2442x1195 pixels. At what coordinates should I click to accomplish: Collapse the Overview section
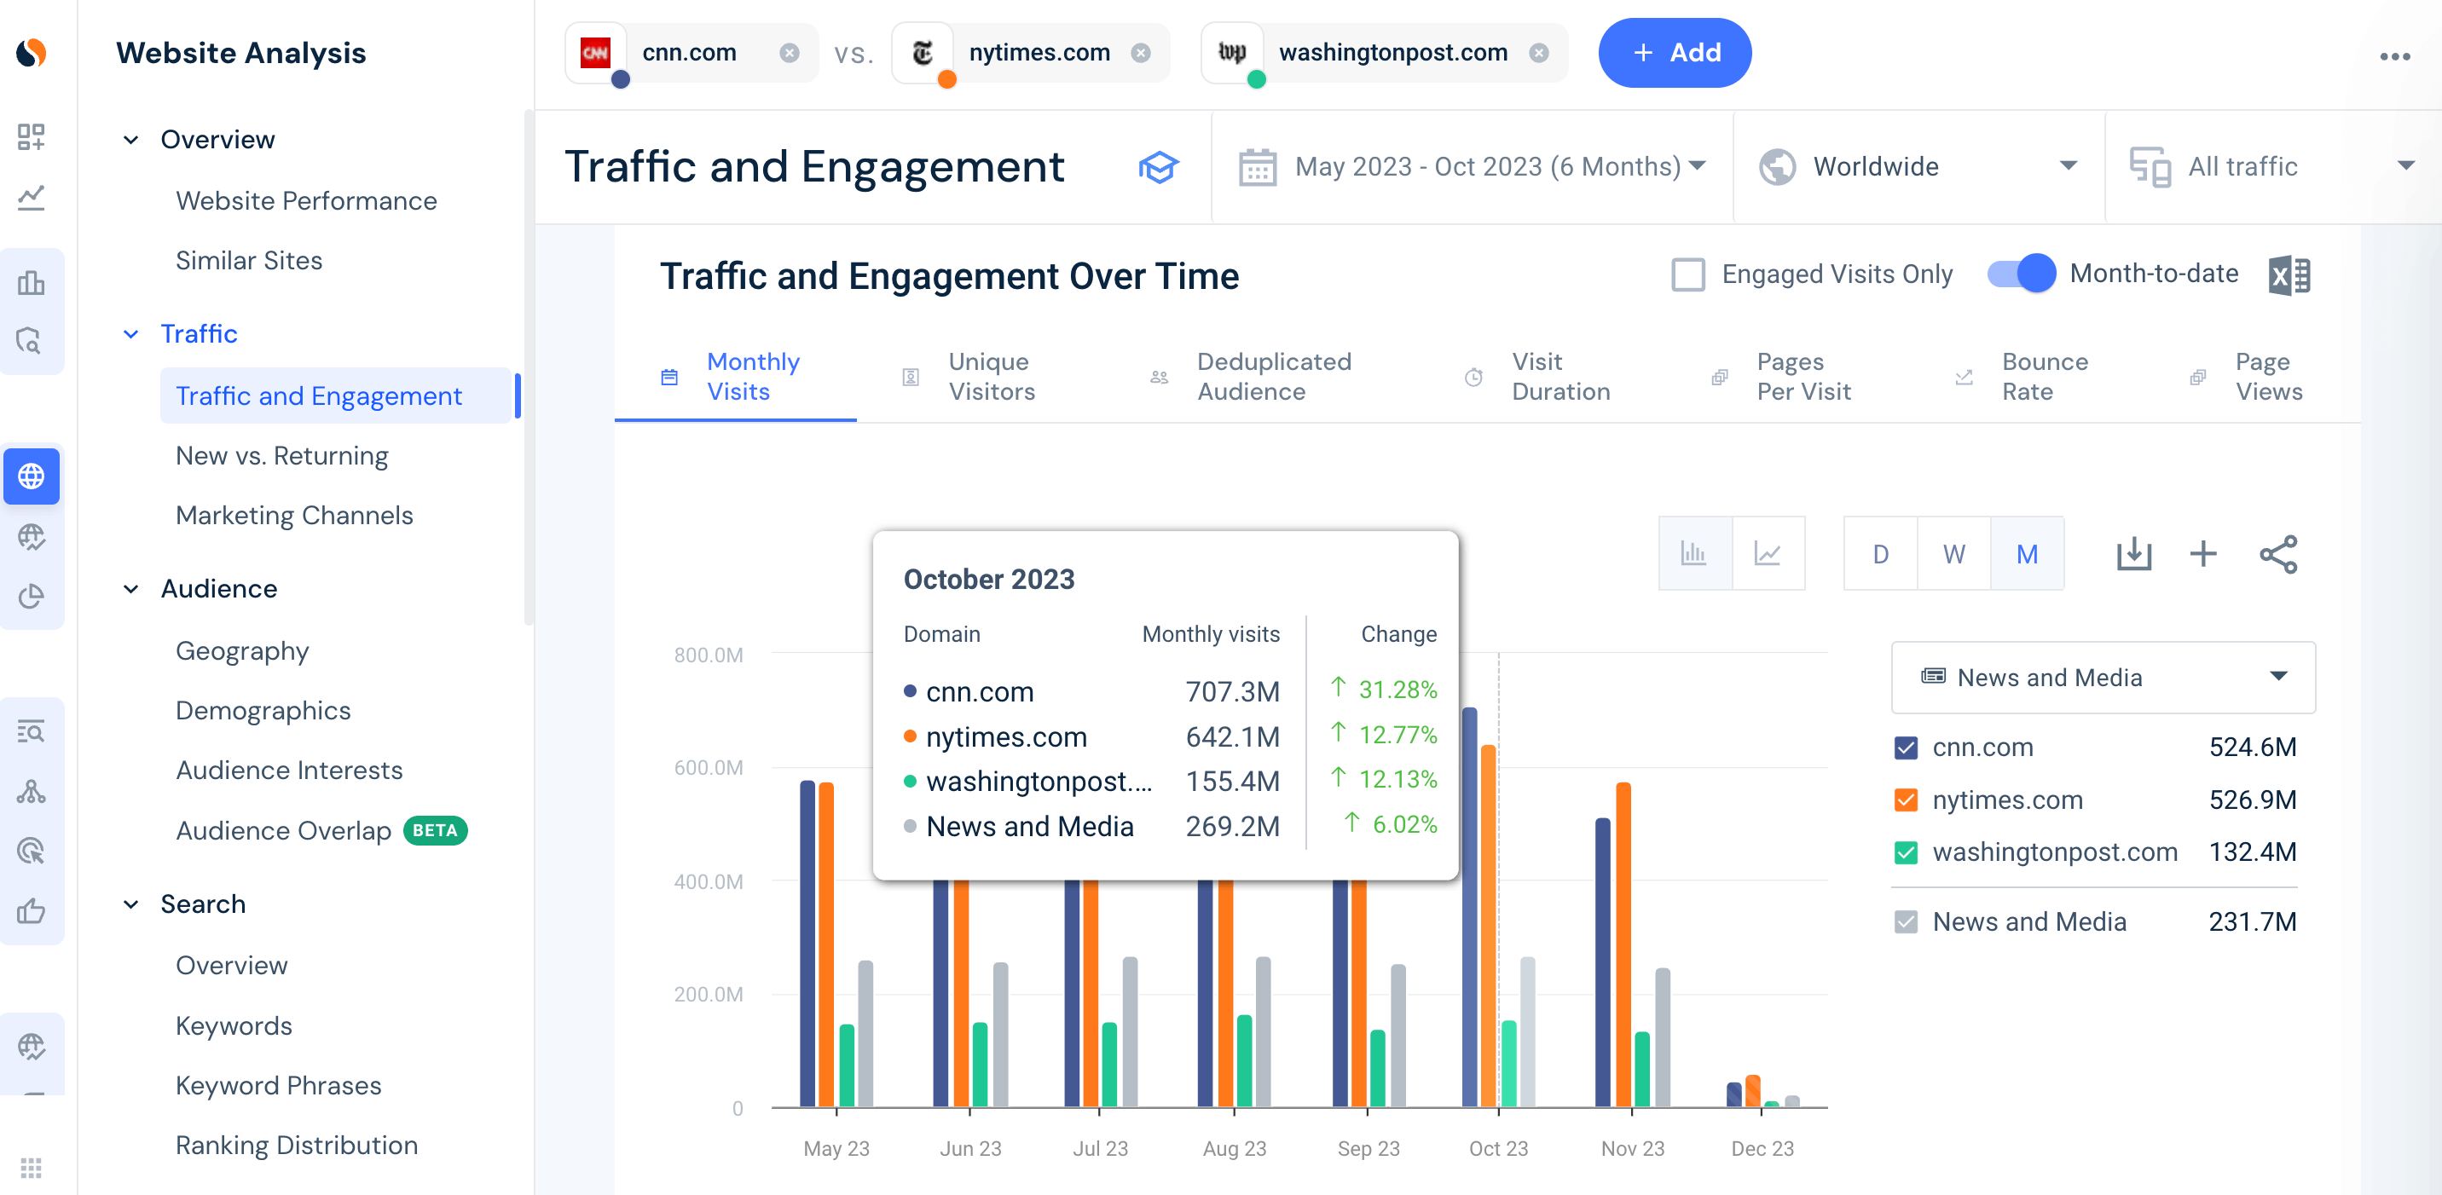(x=130, y=141)
